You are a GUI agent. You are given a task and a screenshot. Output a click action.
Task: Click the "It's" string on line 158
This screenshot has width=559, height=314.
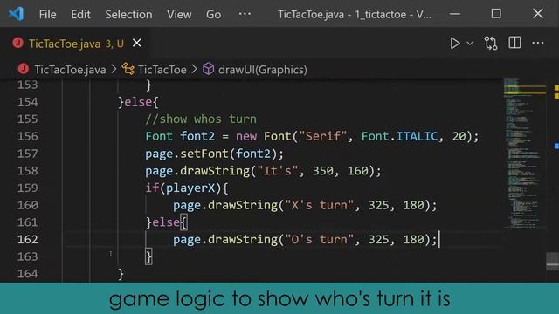pos(278,171)
